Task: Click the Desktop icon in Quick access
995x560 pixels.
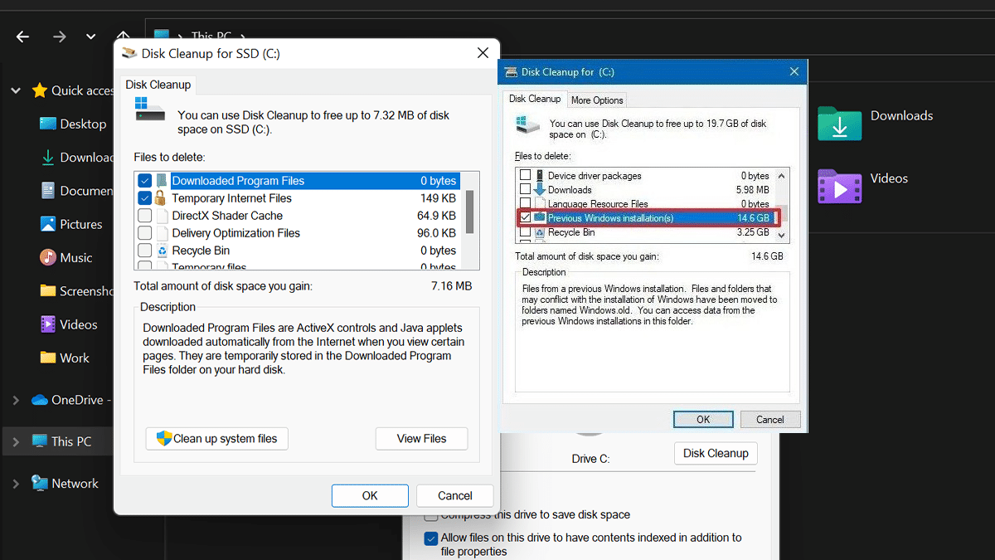Action: [x=48, y=124]
